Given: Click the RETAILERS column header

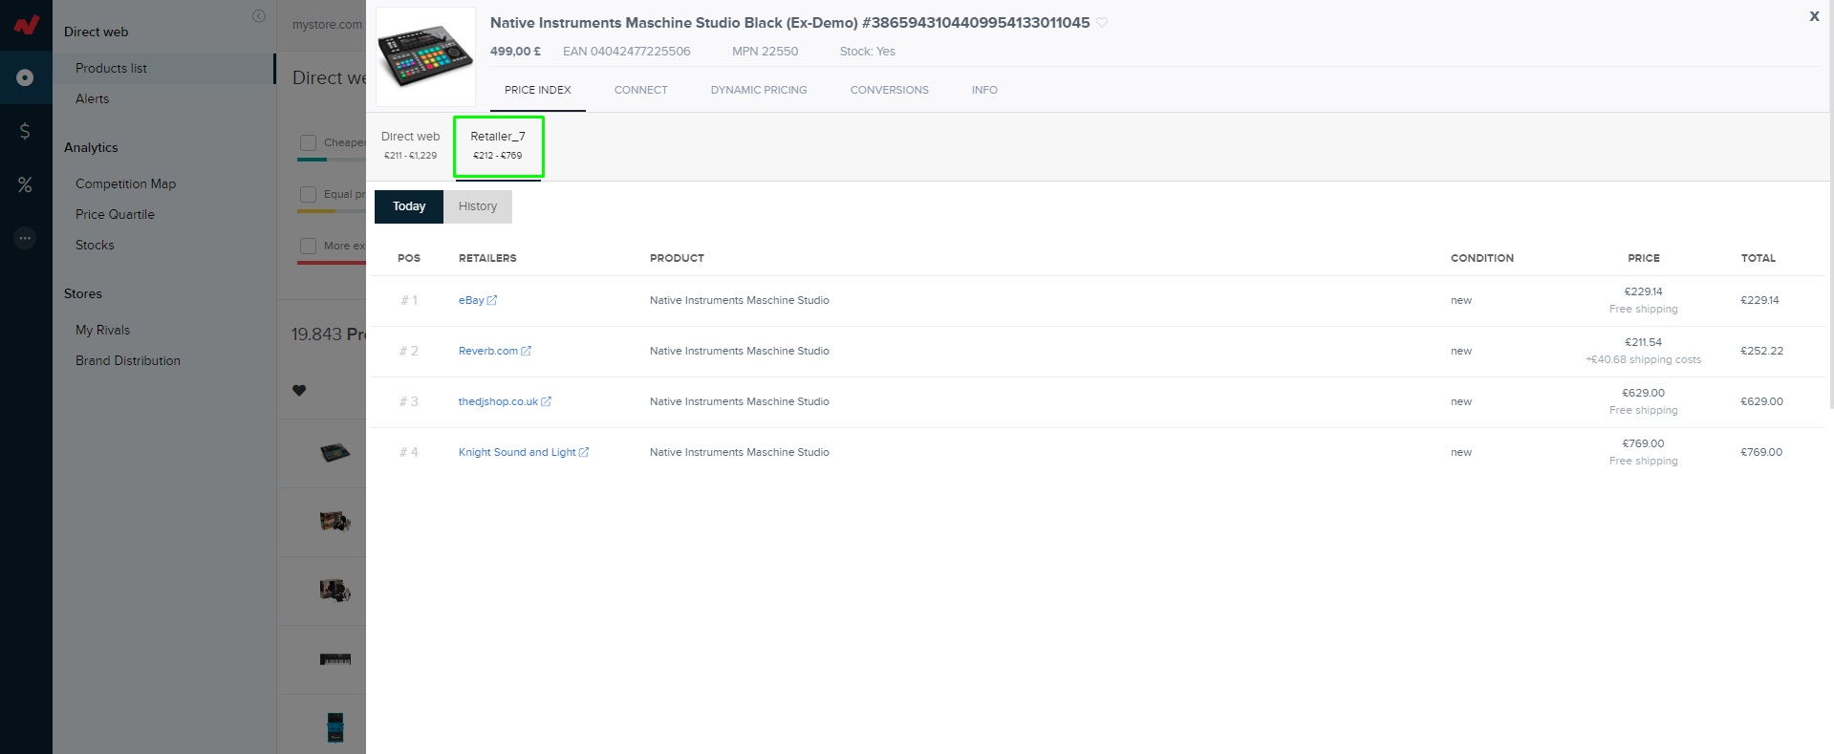Looking at the screenshot, I should click(487, 258).
